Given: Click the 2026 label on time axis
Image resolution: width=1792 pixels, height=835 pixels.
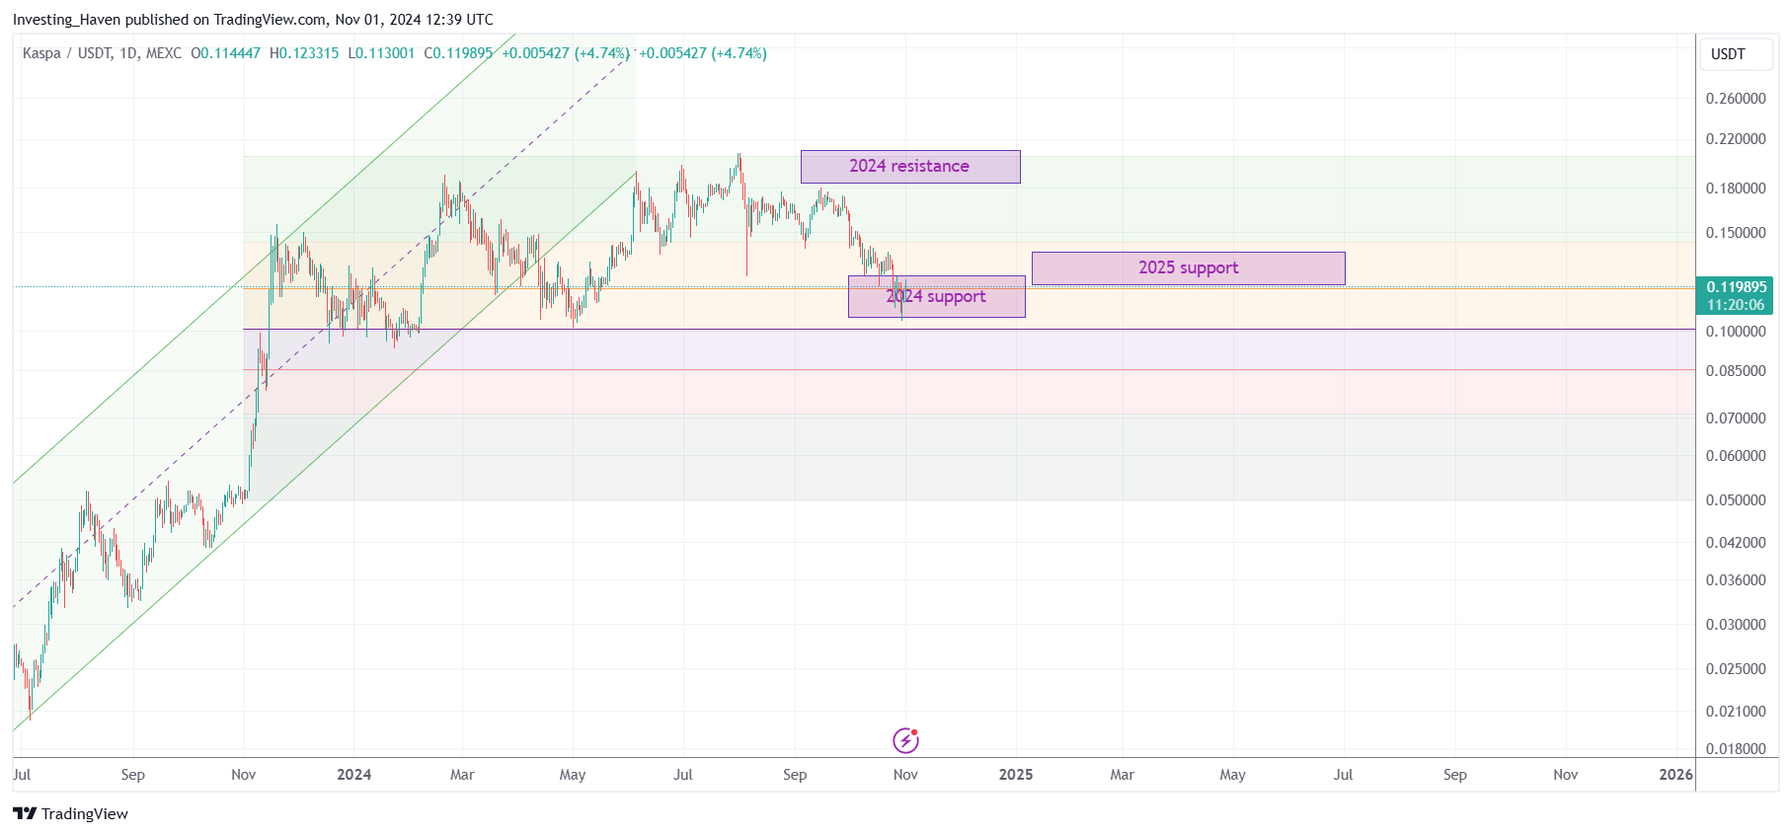Looking at the screenshot, I should pyautogui.click(x=1675, y=775).
